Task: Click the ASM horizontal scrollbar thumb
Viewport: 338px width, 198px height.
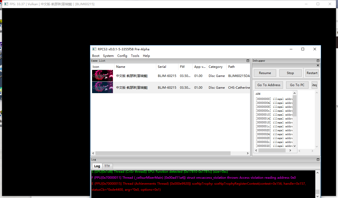Action: pyautogui.click(x=272, y=151)
